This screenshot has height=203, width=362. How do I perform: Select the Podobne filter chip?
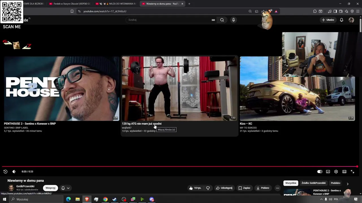coord(336,183)
